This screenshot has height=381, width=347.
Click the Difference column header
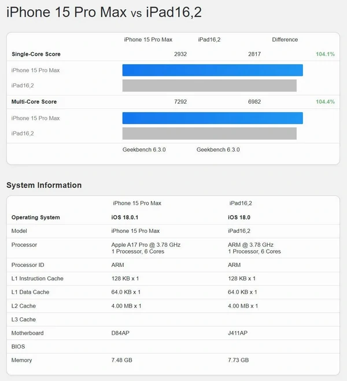285,39
